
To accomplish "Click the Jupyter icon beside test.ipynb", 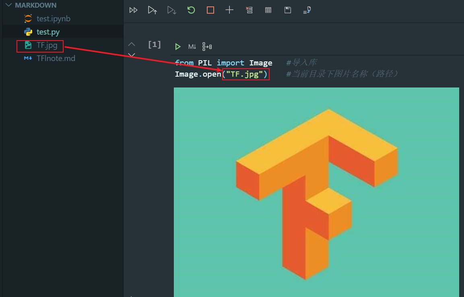I will pyautogui.click(x=28, y=18).
